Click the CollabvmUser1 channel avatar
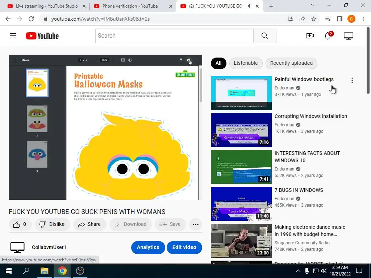 pos(17,247)
